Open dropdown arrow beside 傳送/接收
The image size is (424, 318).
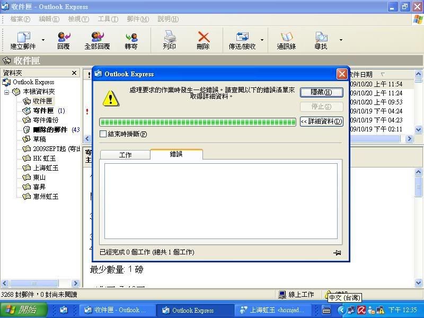click(262, 40)
